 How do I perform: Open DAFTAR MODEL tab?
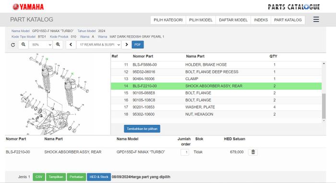pyautogui.click(x=233, y=20)
